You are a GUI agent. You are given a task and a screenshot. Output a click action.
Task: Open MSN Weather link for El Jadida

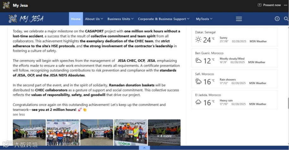tap(258, 104)
